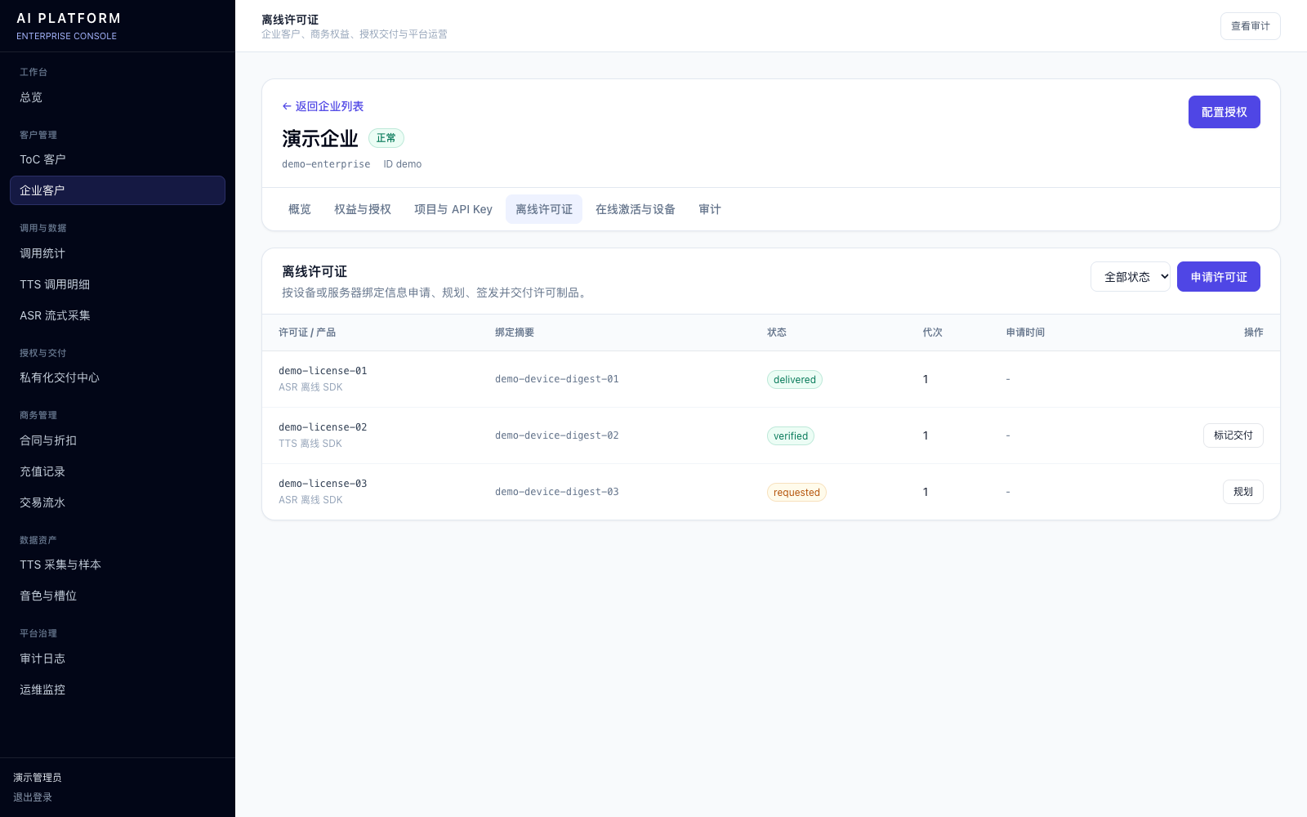Open 交易流水 in the sidebar

(x=118, y=502)
